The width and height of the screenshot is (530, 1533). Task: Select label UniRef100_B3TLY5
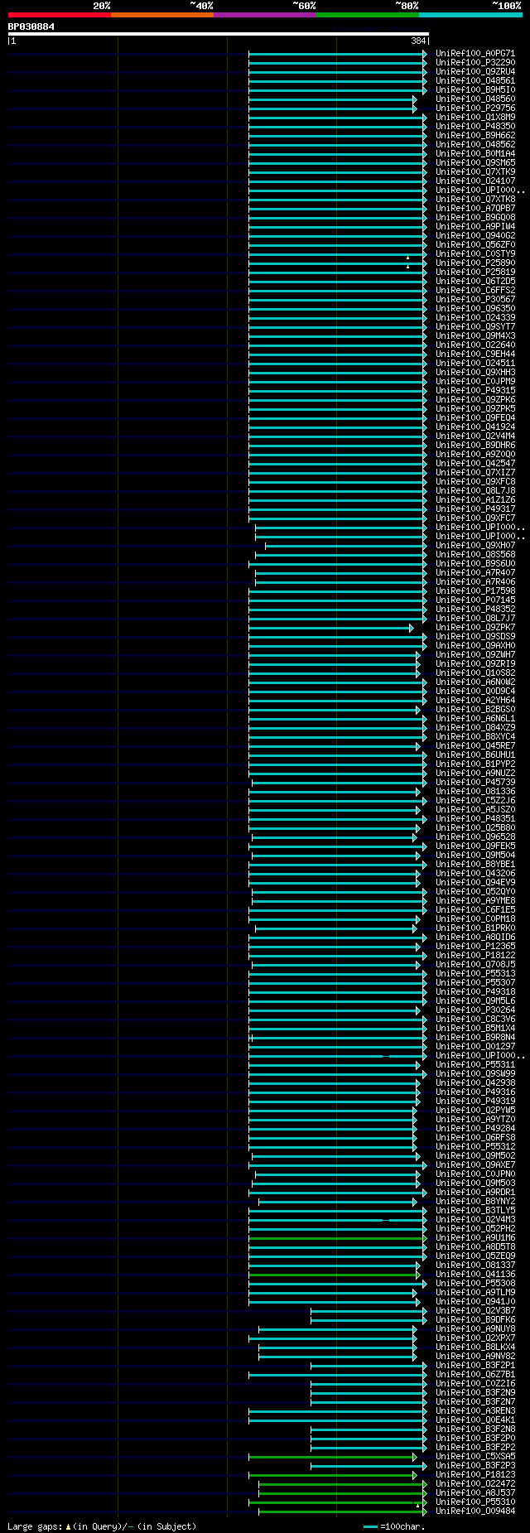(475, 1210)
